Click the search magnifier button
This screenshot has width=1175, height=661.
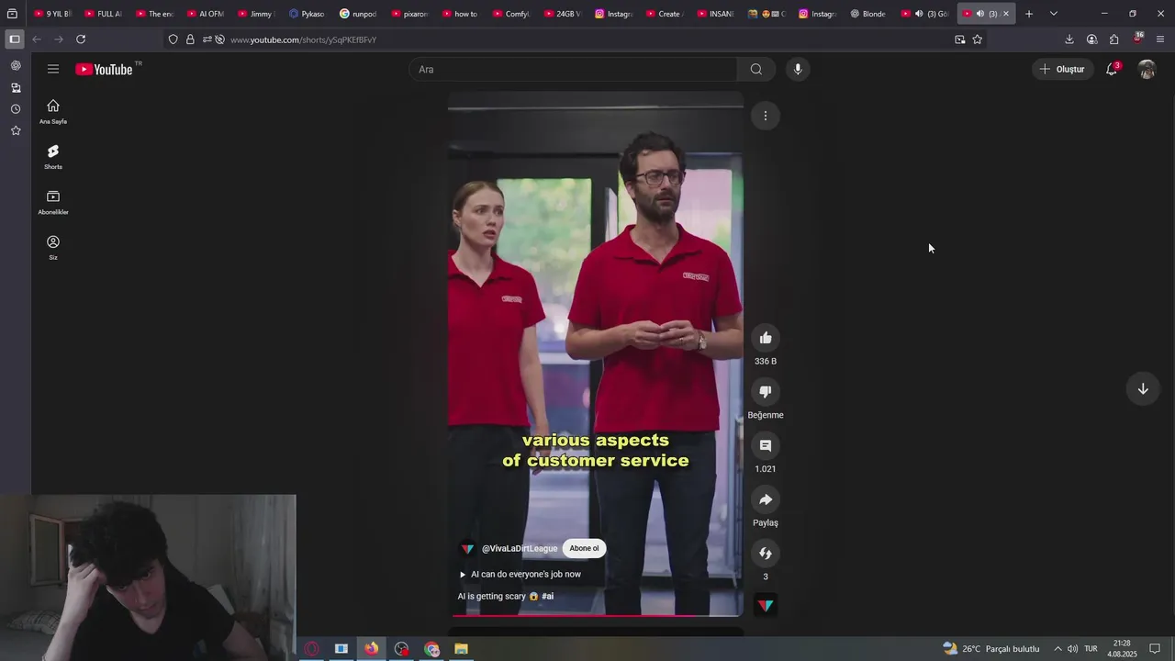tap(756, 69)
